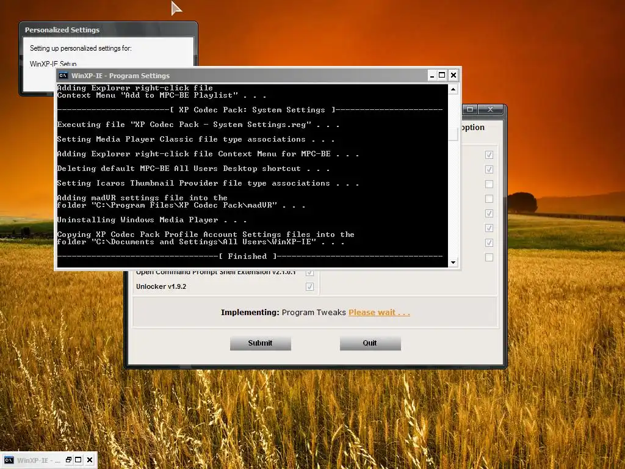This screenshot has height=469, width=625.
Task: Click the WinXP-IE - Program Settings title text
Action: pos(120,76)
